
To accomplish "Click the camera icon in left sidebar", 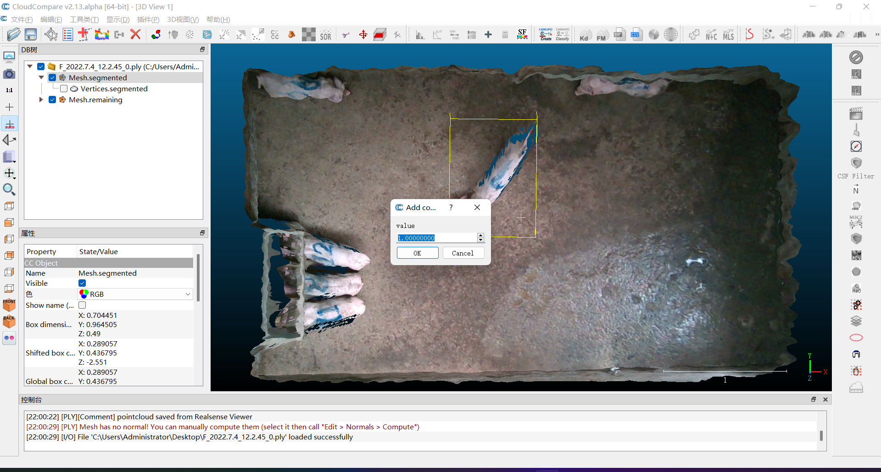I will 9,74.
